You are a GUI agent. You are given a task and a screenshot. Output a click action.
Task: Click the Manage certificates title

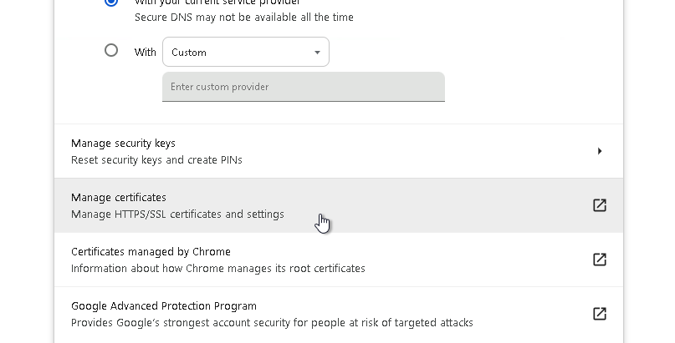pos(119,198)
